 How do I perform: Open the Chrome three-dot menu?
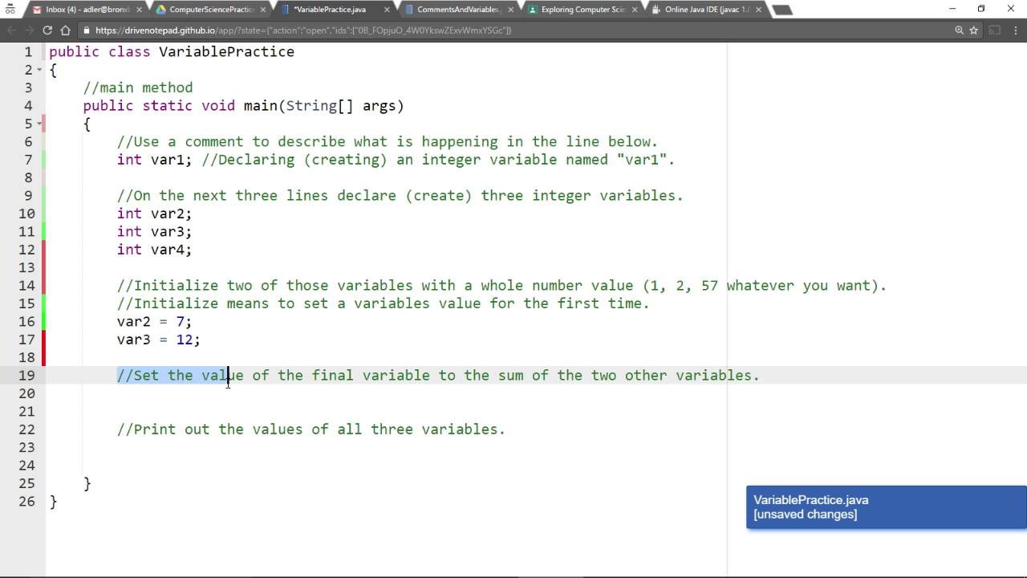[1017, 31]
